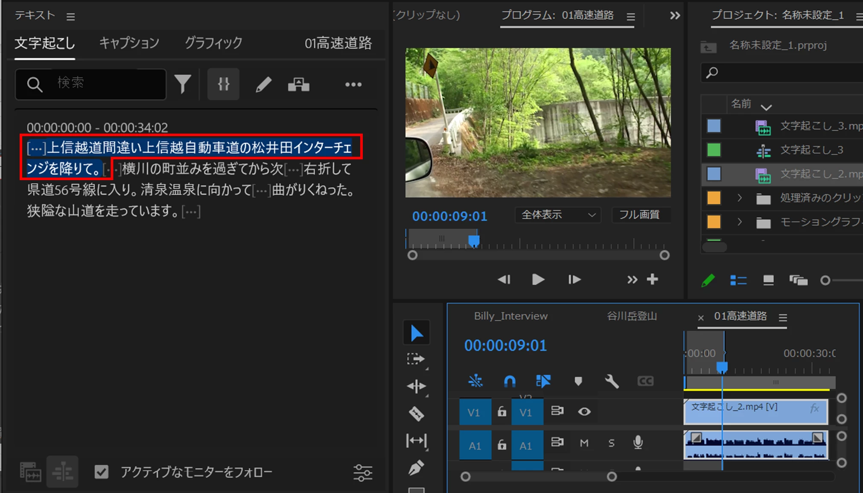Switch to the キャプション tab
The image size is (863, 493).
tap(129, 43)
